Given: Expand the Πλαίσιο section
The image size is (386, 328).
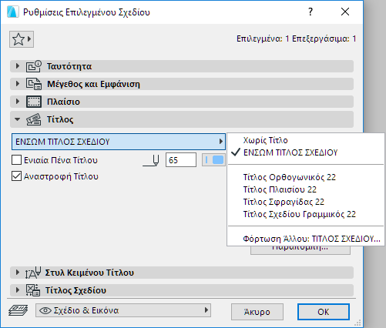Looking at the screenshot, I should point(17,102).
